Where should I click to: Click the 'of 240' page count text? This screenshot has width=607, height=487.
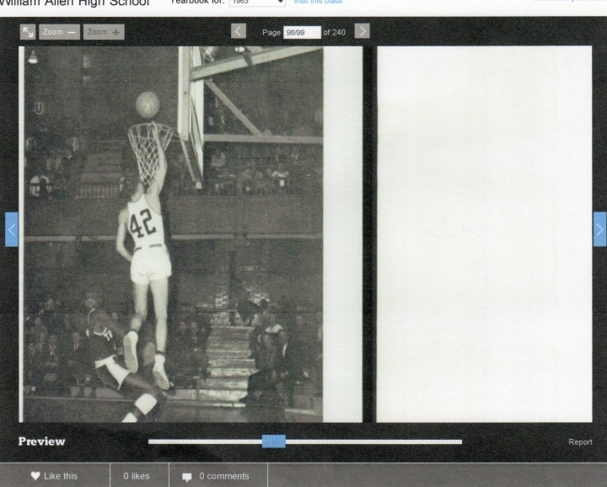[334, 33]
